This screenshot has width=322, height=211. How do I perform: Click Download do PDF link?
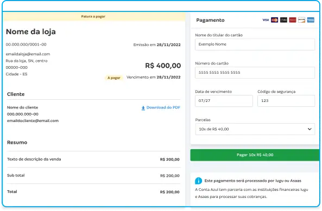click(x=163, y=107)
